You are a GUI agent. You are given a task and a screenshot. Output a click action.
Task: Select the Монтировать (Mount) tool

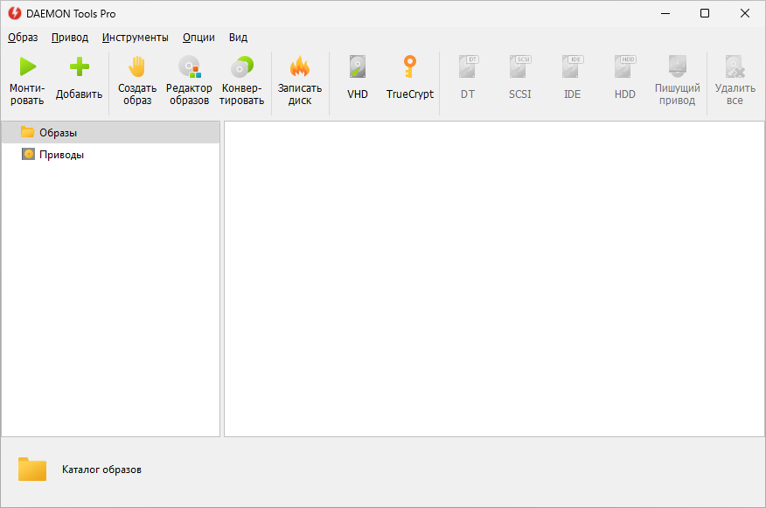coord(27,79)
